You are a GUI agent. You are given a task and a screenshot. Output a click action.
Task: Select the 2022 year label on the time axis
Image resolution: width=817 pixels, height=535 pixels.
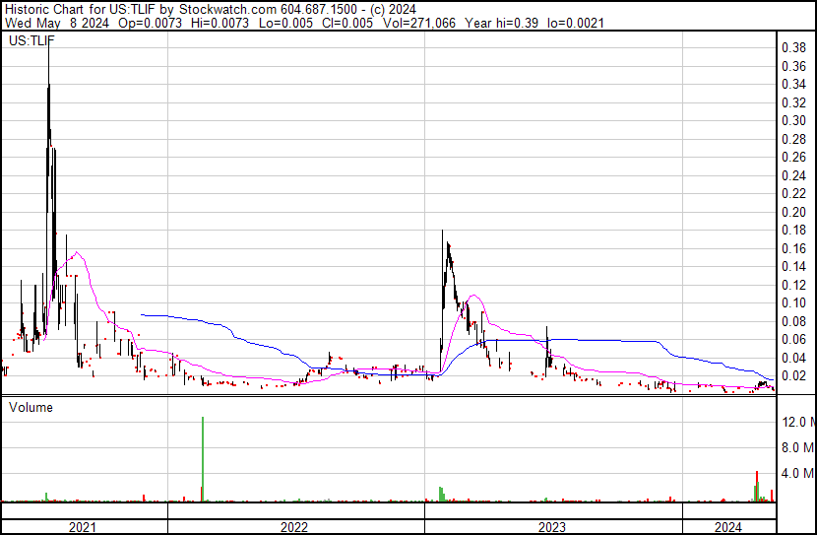click(294, 527)
